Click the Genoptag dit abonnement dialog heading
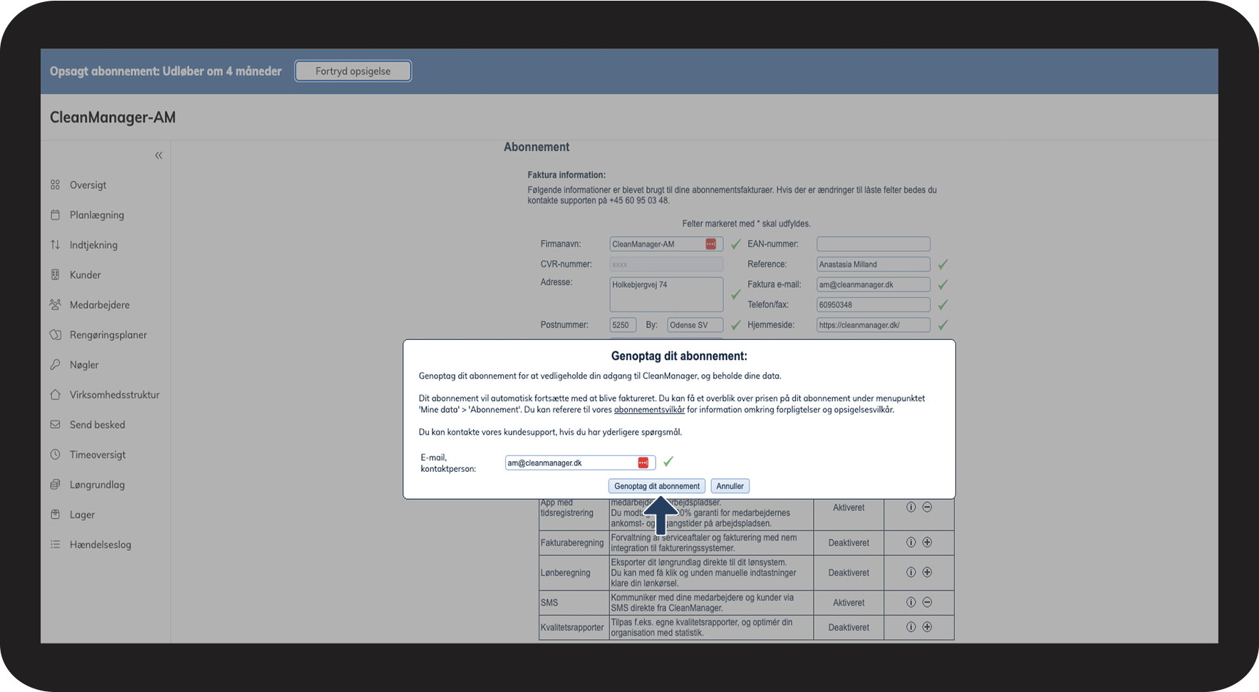Image resolution: width=1259 pixels, height=692 pixels. 679,356
